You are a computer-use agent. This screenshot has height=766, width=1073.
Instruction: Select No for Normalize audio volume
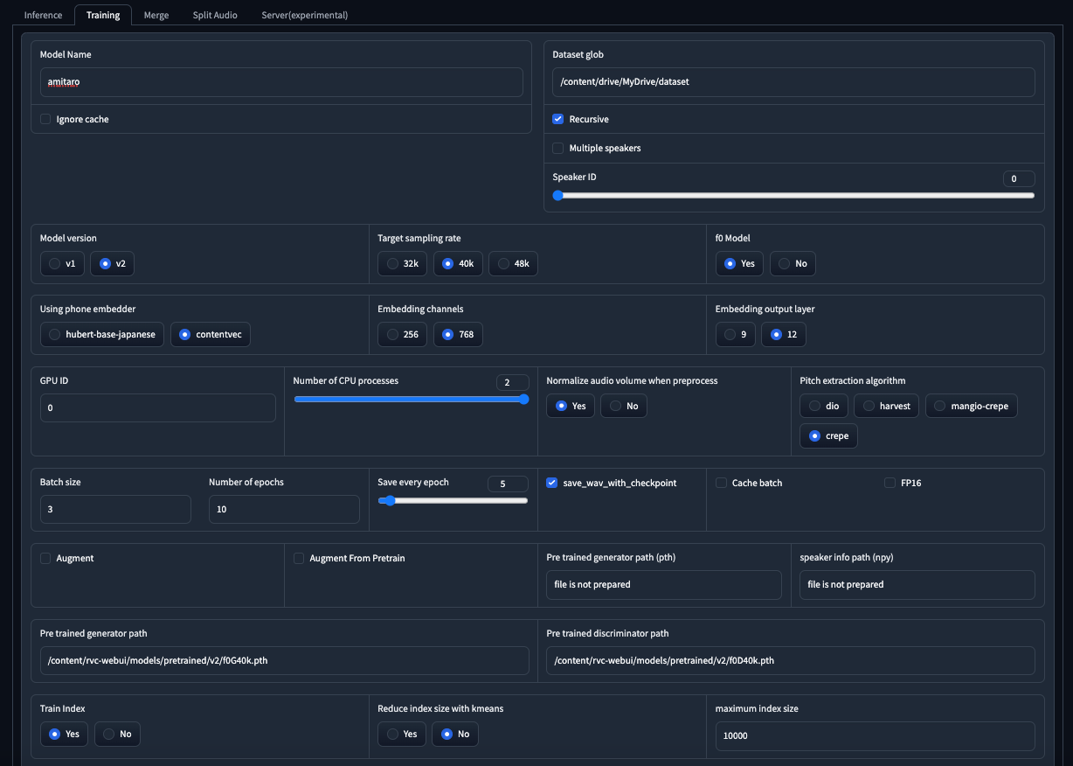(x=624, y=406)
